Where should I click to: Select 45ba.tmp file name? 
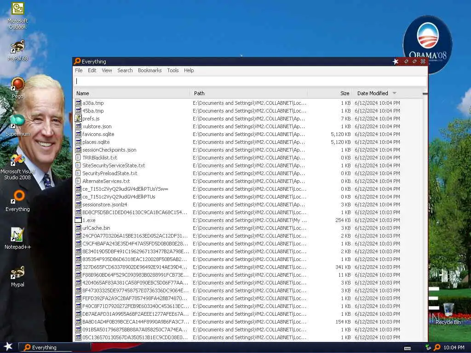point(93,111)
